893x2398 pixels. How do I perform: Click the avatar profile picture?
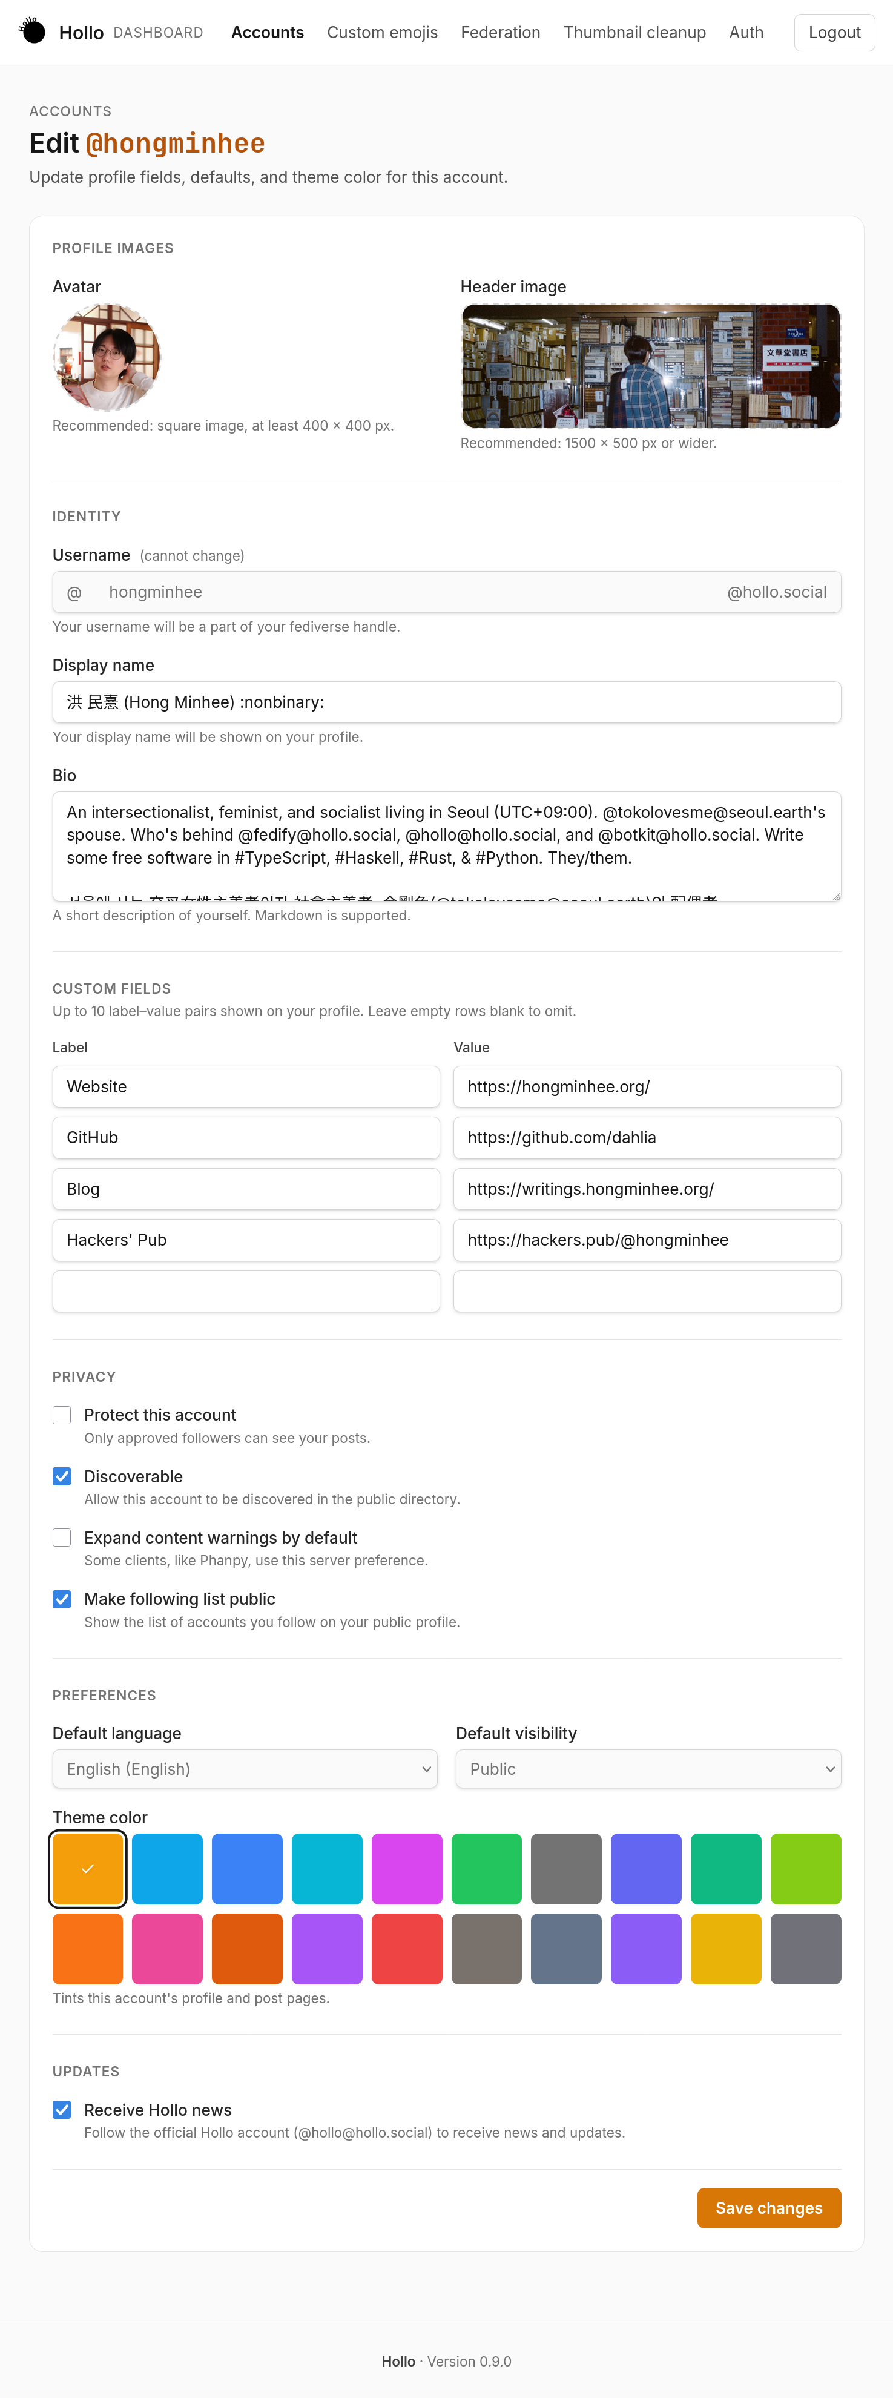[106, 357]
